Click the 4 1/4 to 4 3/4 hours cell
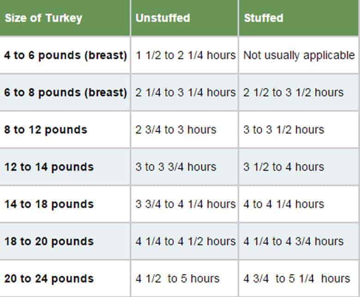The height and width of the screenshot is (297, 360). click(x=299, y=241)
